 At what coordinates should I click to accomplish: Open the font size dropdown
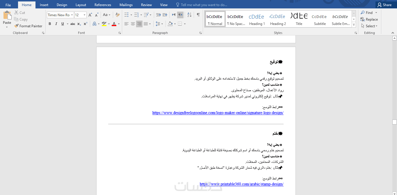[85, 15]
